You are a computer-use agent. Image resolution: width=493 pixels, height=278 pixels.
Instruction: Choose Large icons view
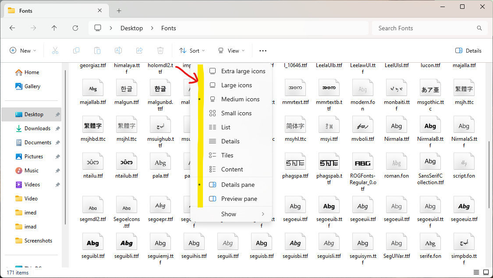pyautogui.click(x=231, y=85)
